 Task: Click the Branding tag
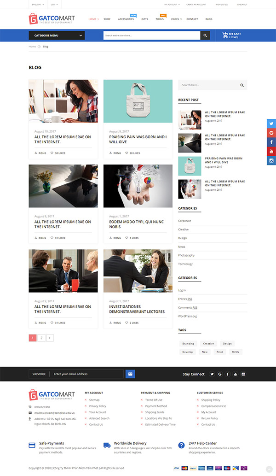pos(188,344)
